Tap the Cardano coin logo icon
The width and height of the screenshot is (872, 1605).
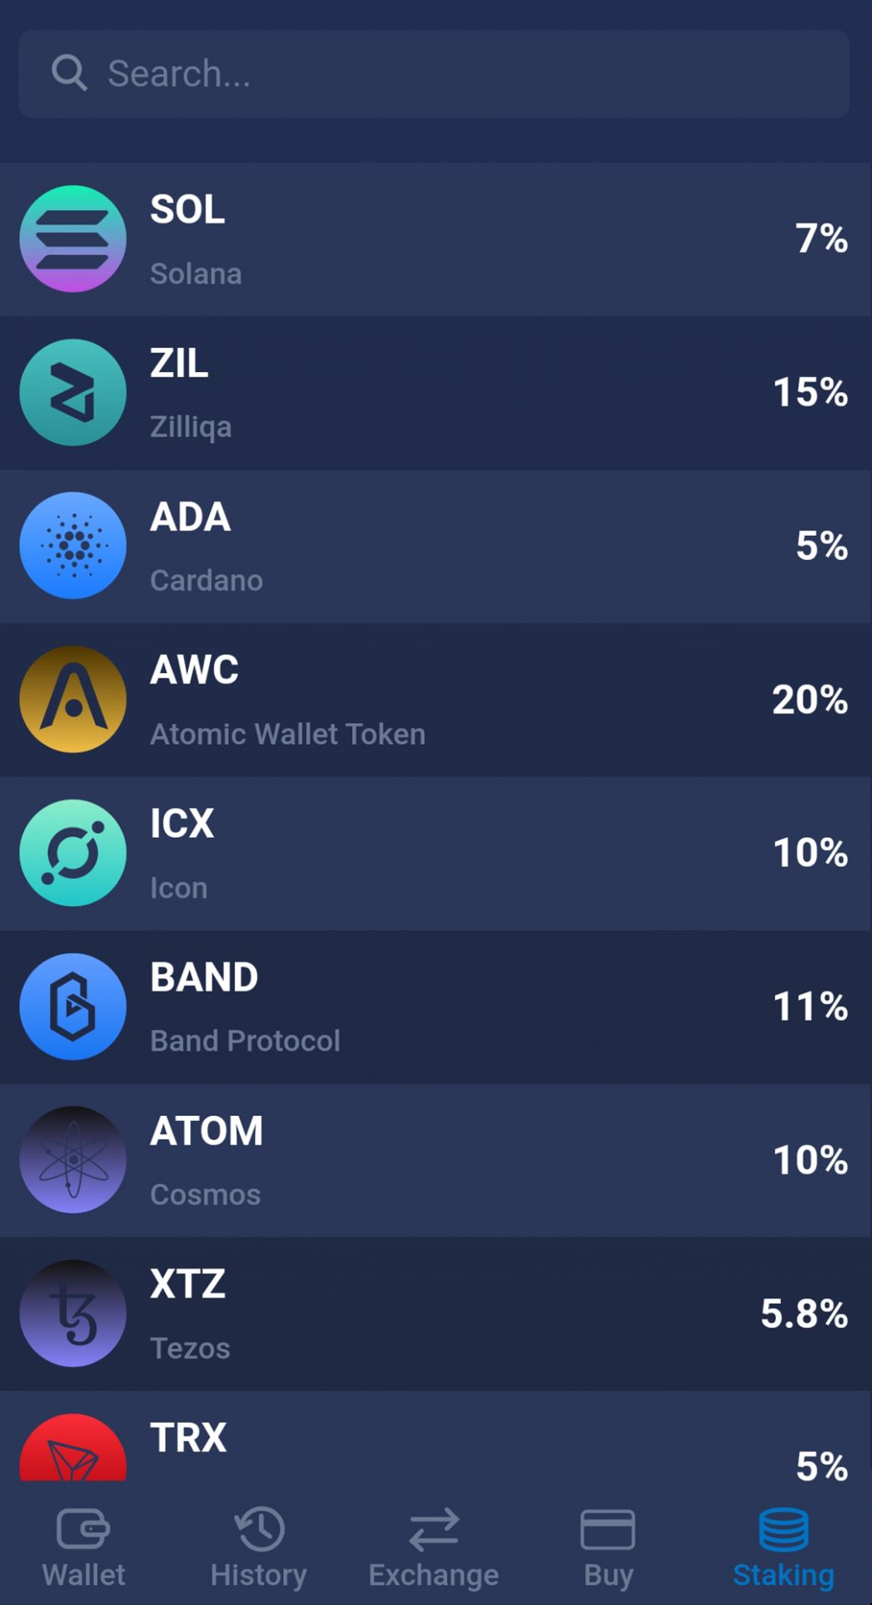click(74, 546)
